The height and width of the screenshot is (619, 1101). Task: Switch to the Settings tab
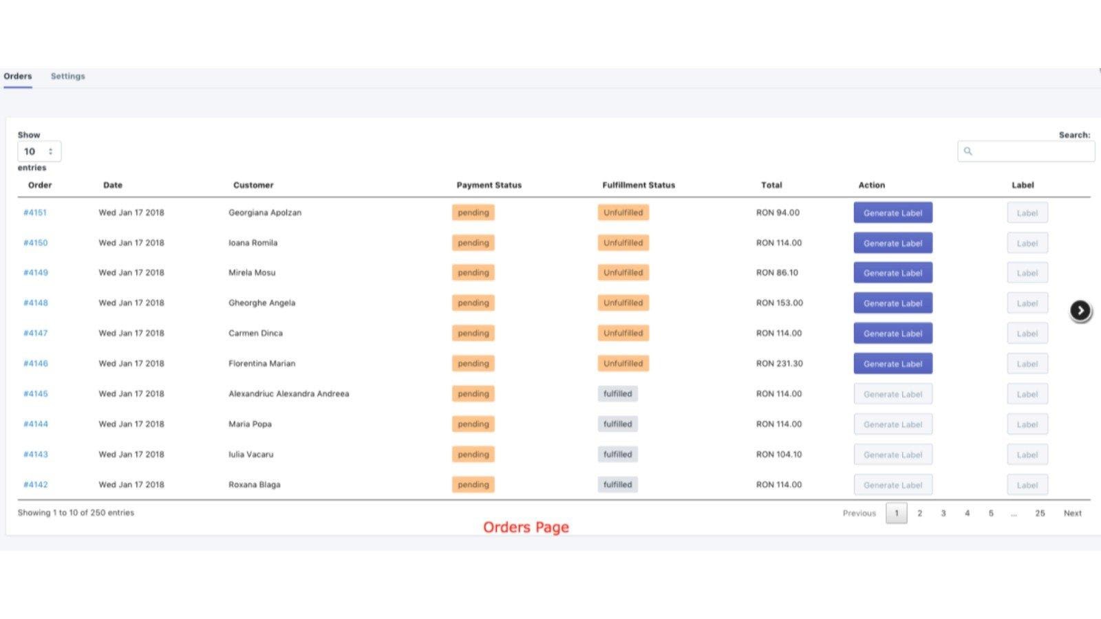point(67,76)
